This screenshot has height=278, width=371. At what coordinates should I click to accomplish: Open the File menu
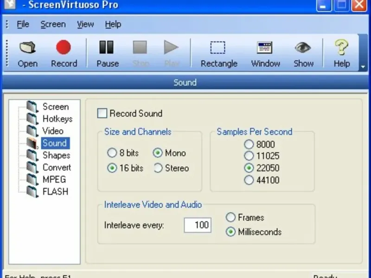click(x=23, y=24)
